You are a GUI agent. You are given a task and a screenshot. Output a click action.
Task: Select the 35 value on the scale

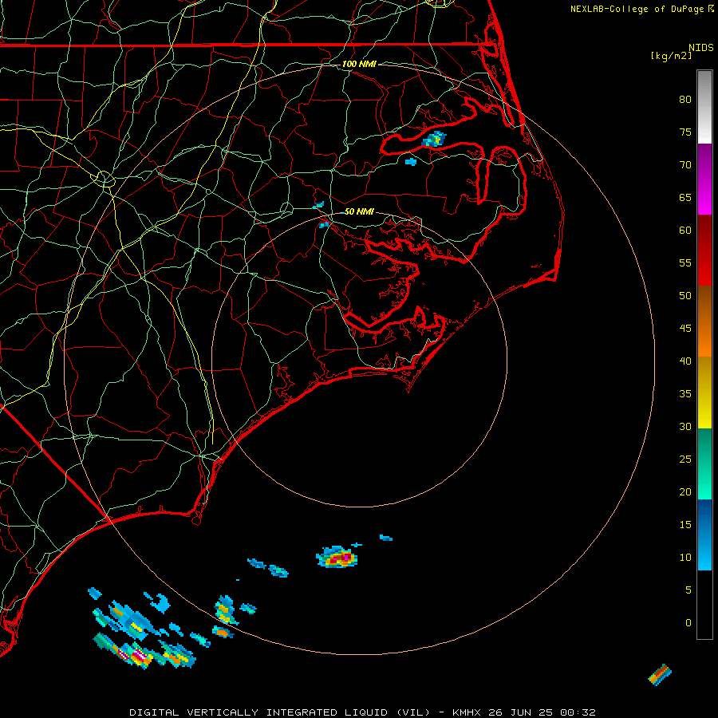pos(685,394)
